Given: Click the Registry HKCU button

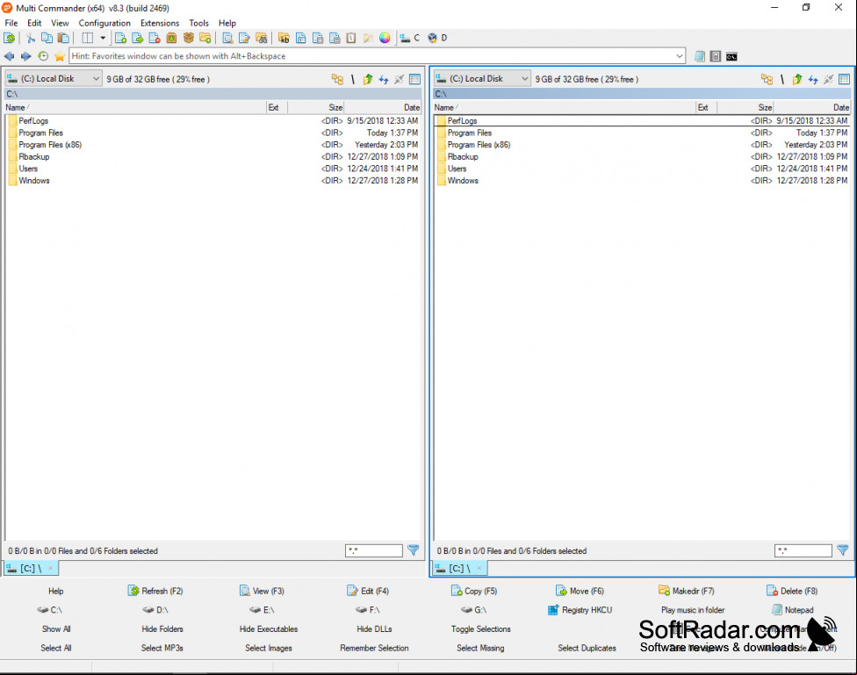Looking at the screenshot, I should pyautogui.click(x=580, y=610).
